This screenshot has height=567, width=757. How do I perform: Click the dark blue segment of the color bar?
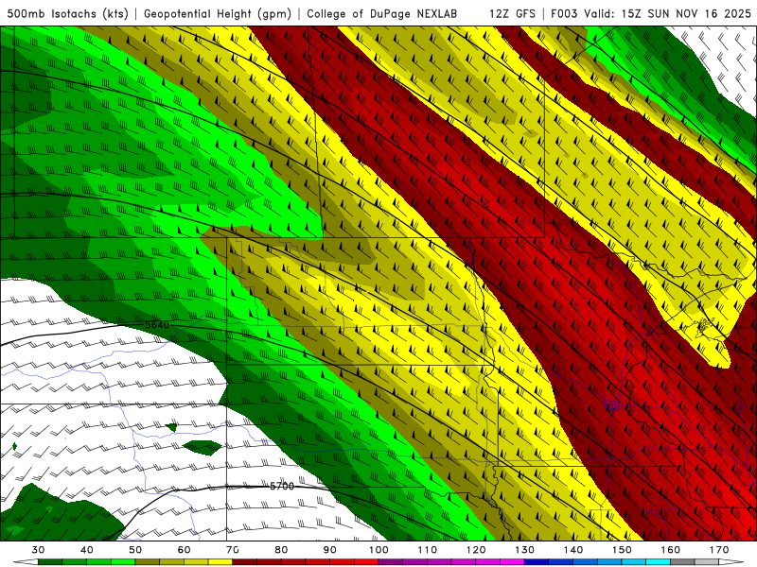[537, 562]
